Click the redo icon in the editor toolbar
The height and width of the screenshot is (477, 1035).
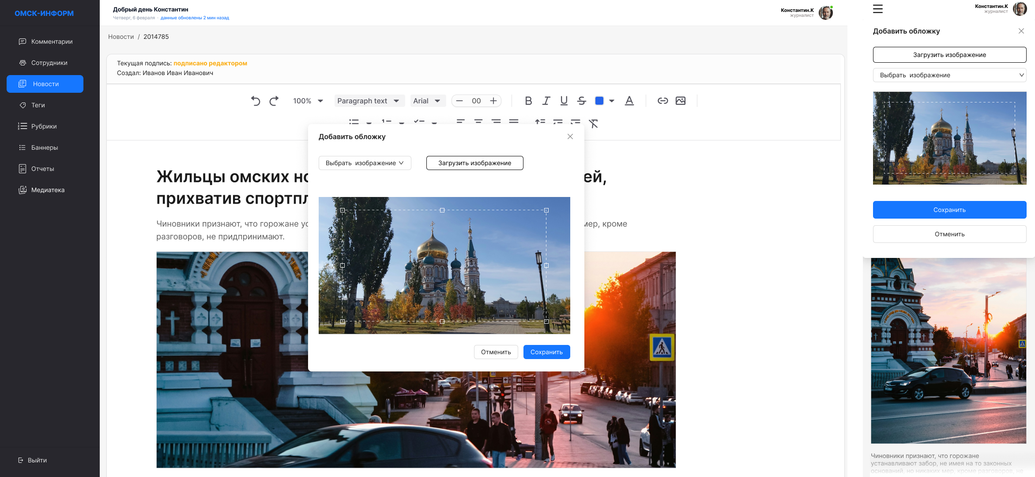coord(274,101)
